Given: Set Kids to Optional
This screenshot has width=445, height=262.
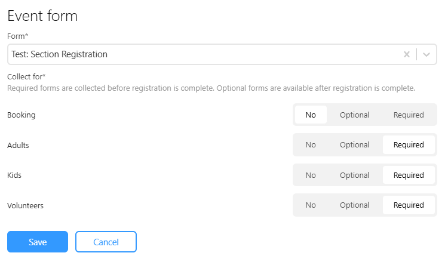Looking at the screenshot, I should 355,175.
